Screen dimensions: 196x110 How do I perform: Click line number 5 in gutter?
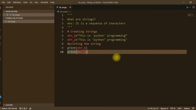62,31
